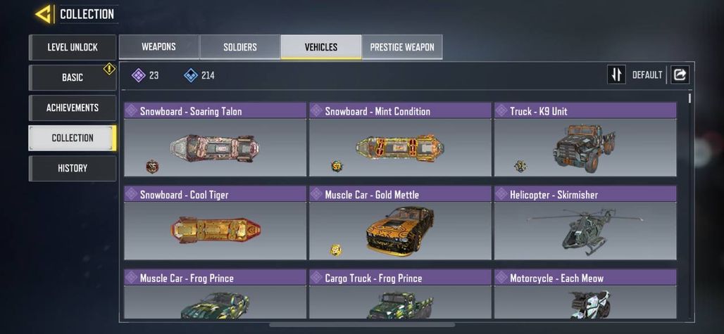Click the yellow alert badge on Basic
Viewport: 724px width, 334px height.
(x=109, y=69)
